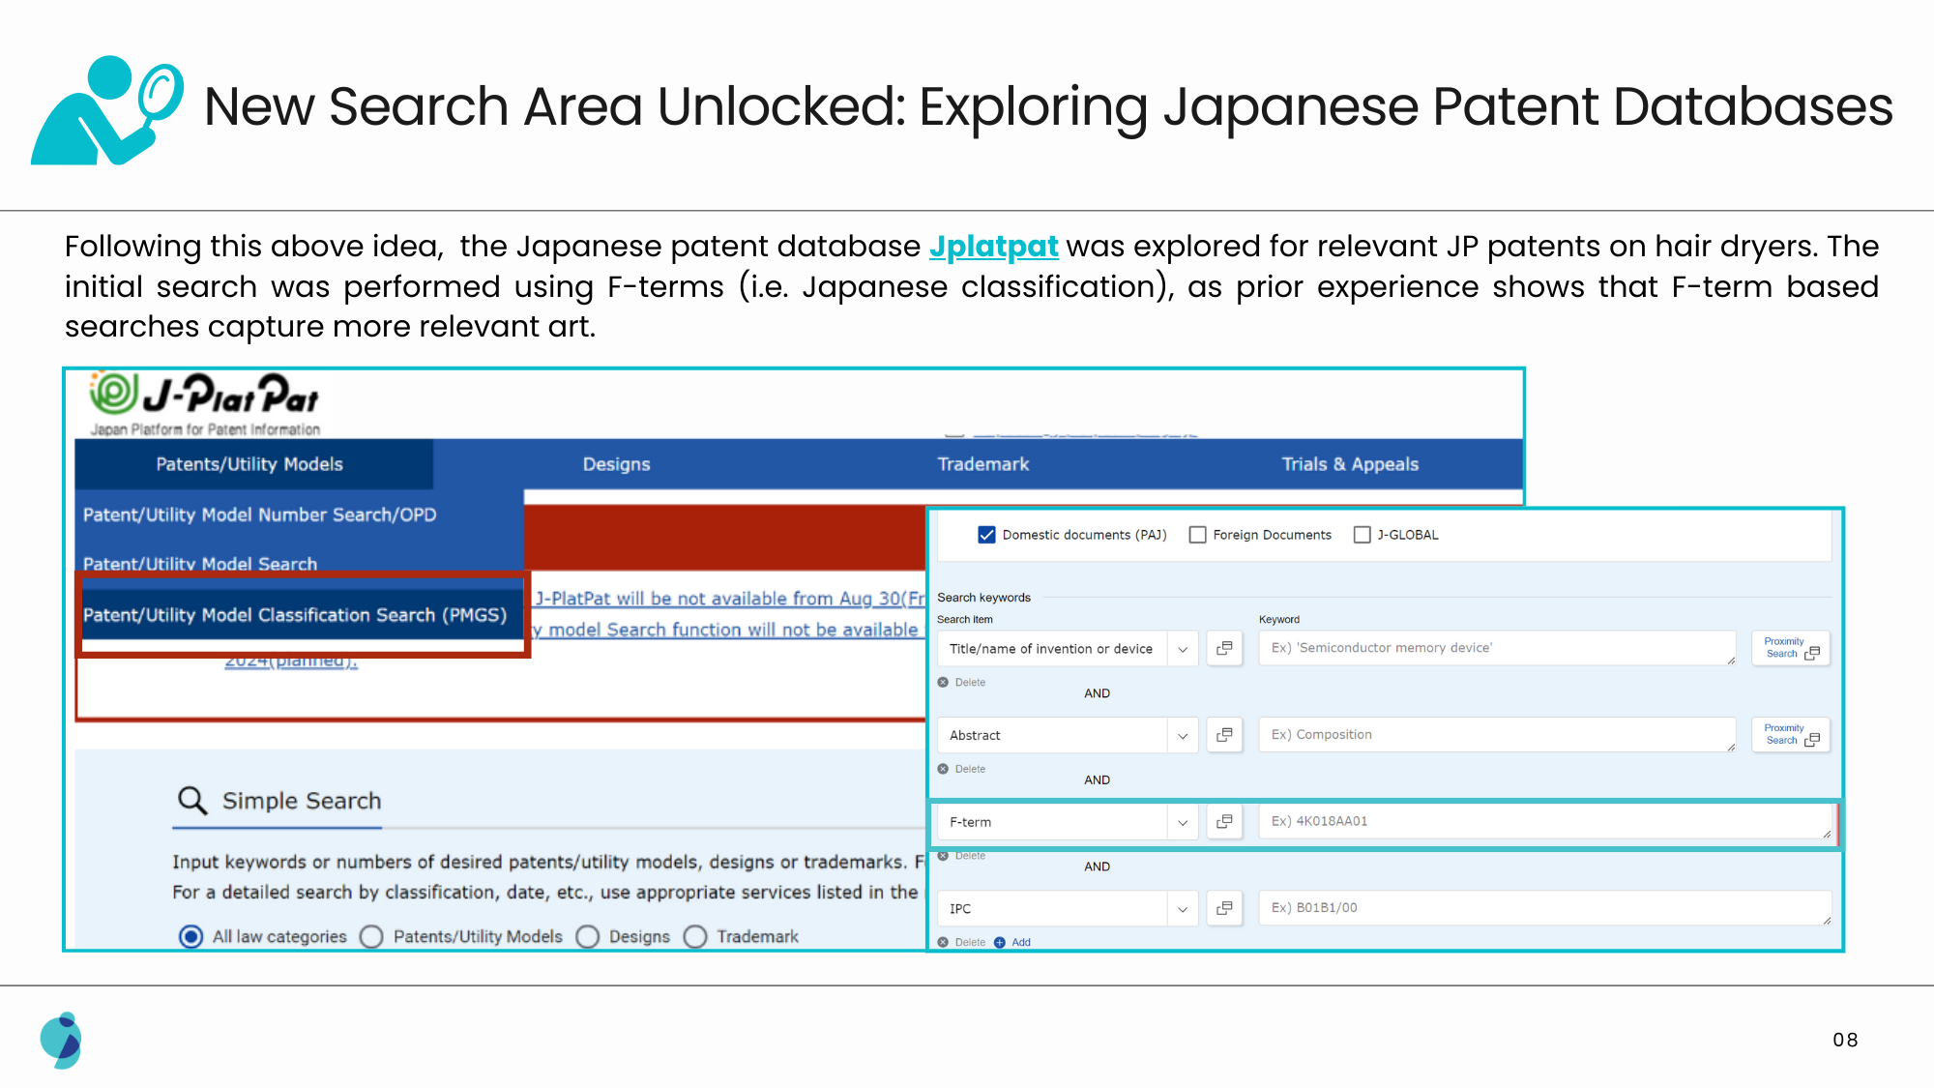1934x1088 pixels.
Task: Open pop-up icon beside Abstract search item
Action: tap(1224, 735)
